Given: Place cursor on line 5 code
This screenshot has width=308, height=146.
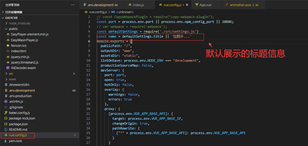Looking at the screenshot, I should click(x=144, y=37).
